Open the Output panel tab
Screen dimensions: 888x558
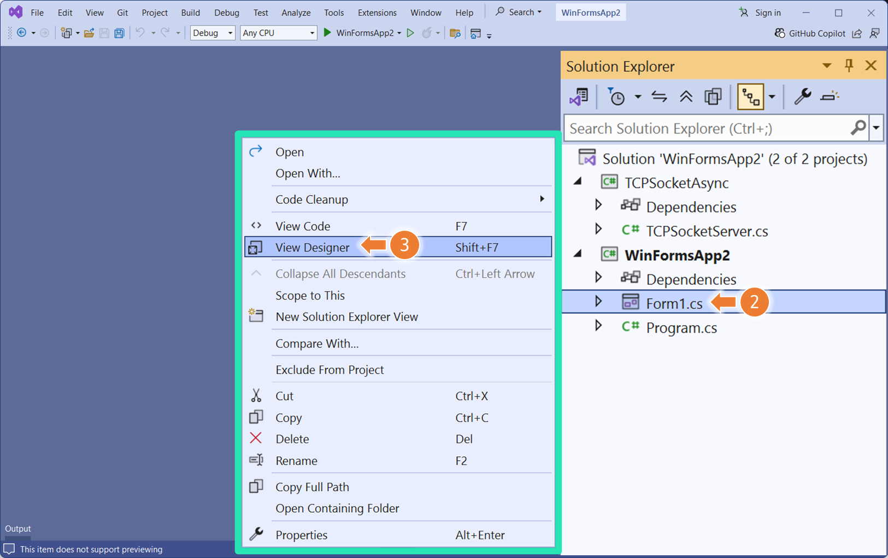tap(18, 528)
